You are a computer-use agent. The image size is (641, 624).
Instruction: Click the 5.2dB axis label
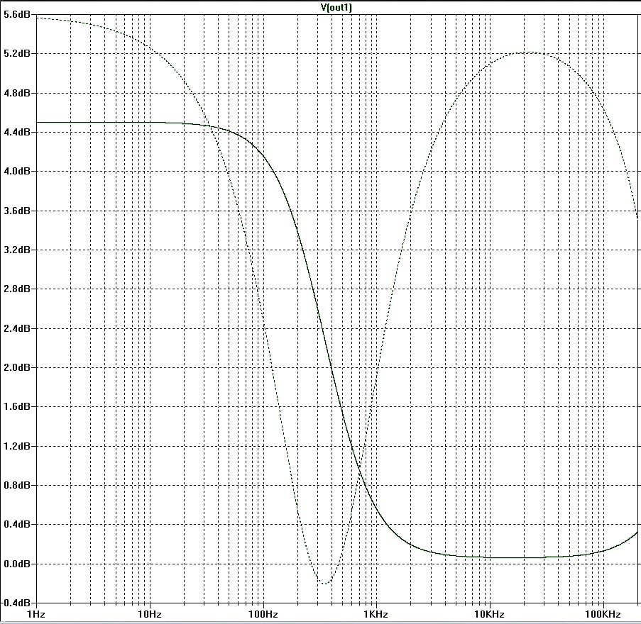pos(17,54)
